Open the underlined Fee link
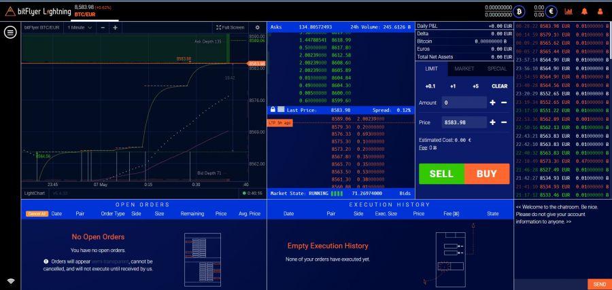 (x=423, y=148)
